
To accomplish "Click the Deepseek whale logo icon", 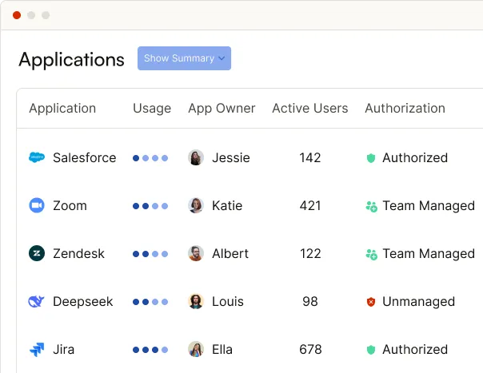I will click(x=36, y=301).
